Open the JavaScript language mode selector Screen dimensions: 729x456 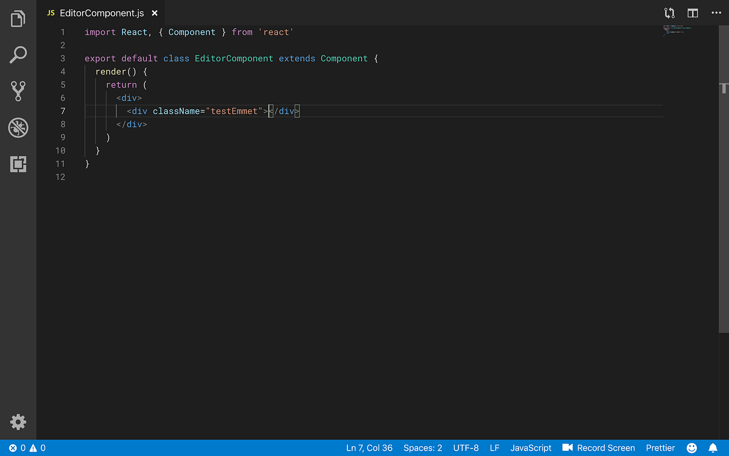(530, 447)
